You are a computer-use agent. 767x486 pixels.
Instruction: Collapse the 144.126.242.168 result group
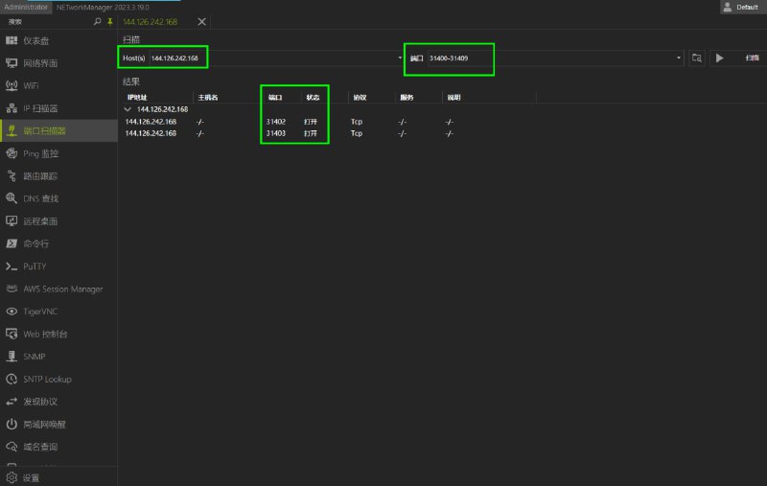point(128,109)
